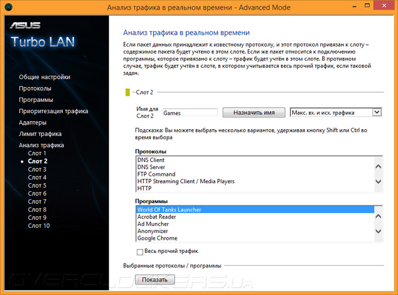
Task: Click the slot name field containing Games
Action: pyautogui.click(x=190, y=112)
